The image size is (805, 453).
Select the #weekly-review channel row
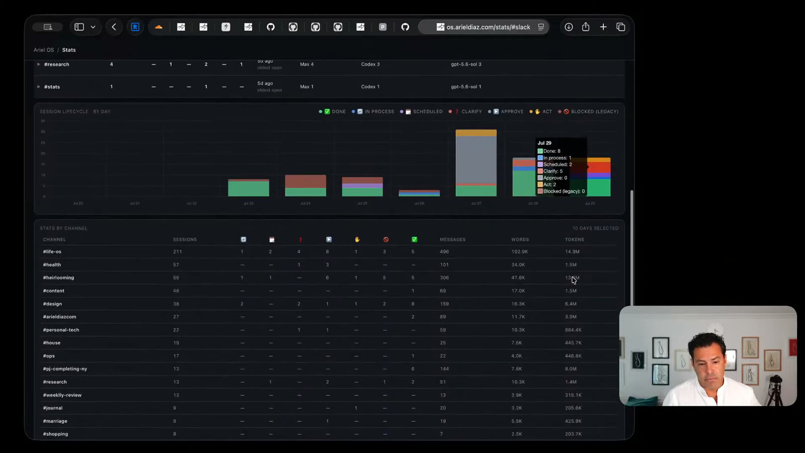click(x=330, y=395)
